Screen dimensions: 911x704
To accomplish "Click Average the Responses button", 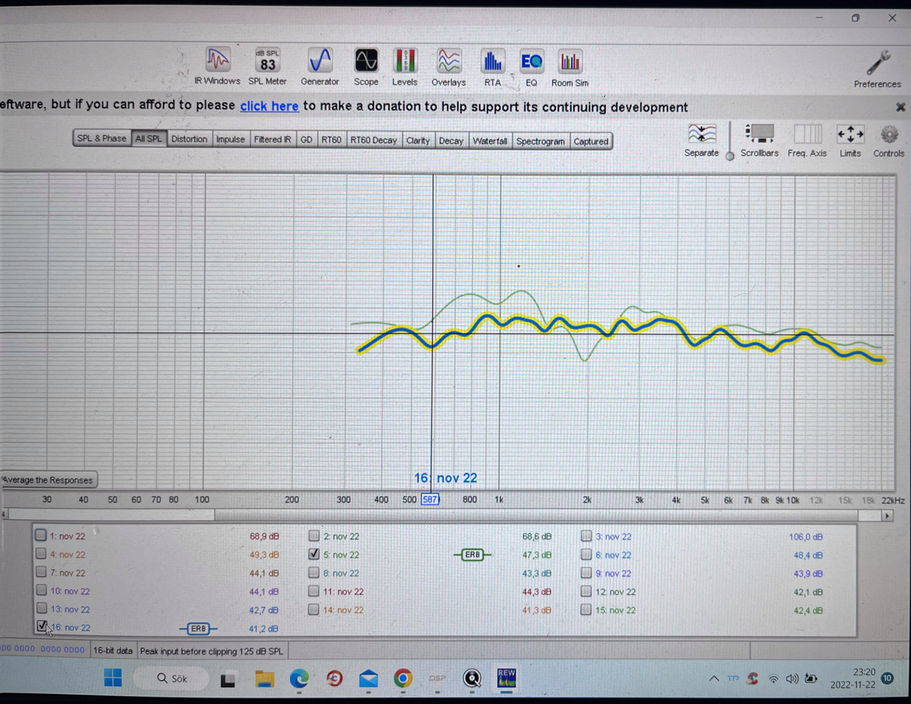I will [x=48, y=480].
